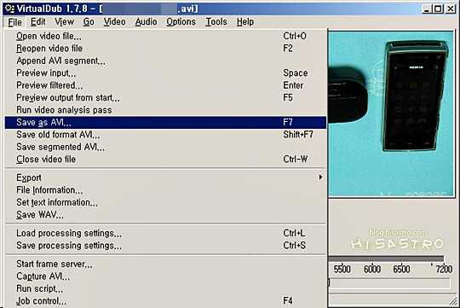This screenshot has height=308, width=460.
Task: Click the video preview pane showing the phone
Action: pyautogui.click(x=391, y=114)
